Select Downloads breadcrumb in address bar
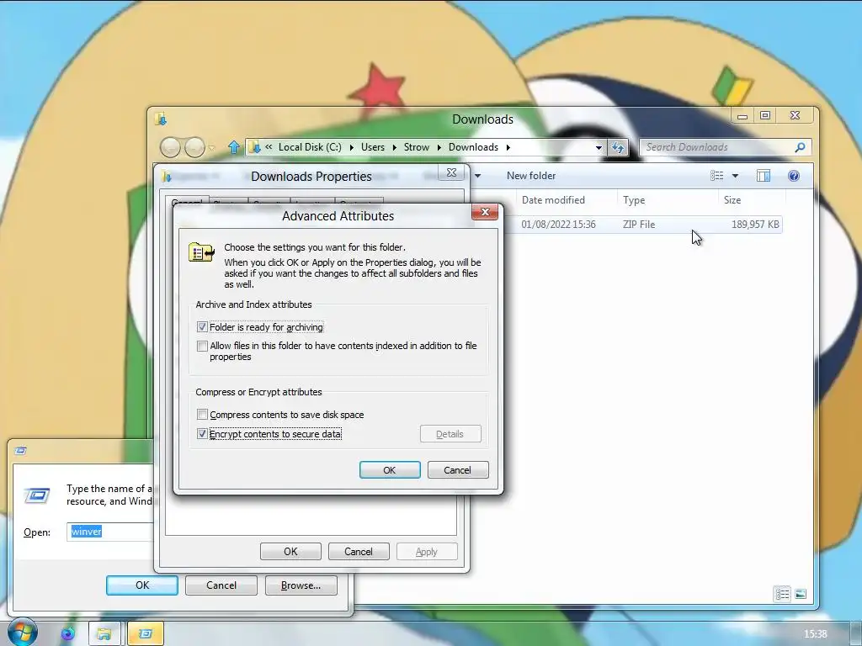Viewport: 862px width, 646px height. 473,147
